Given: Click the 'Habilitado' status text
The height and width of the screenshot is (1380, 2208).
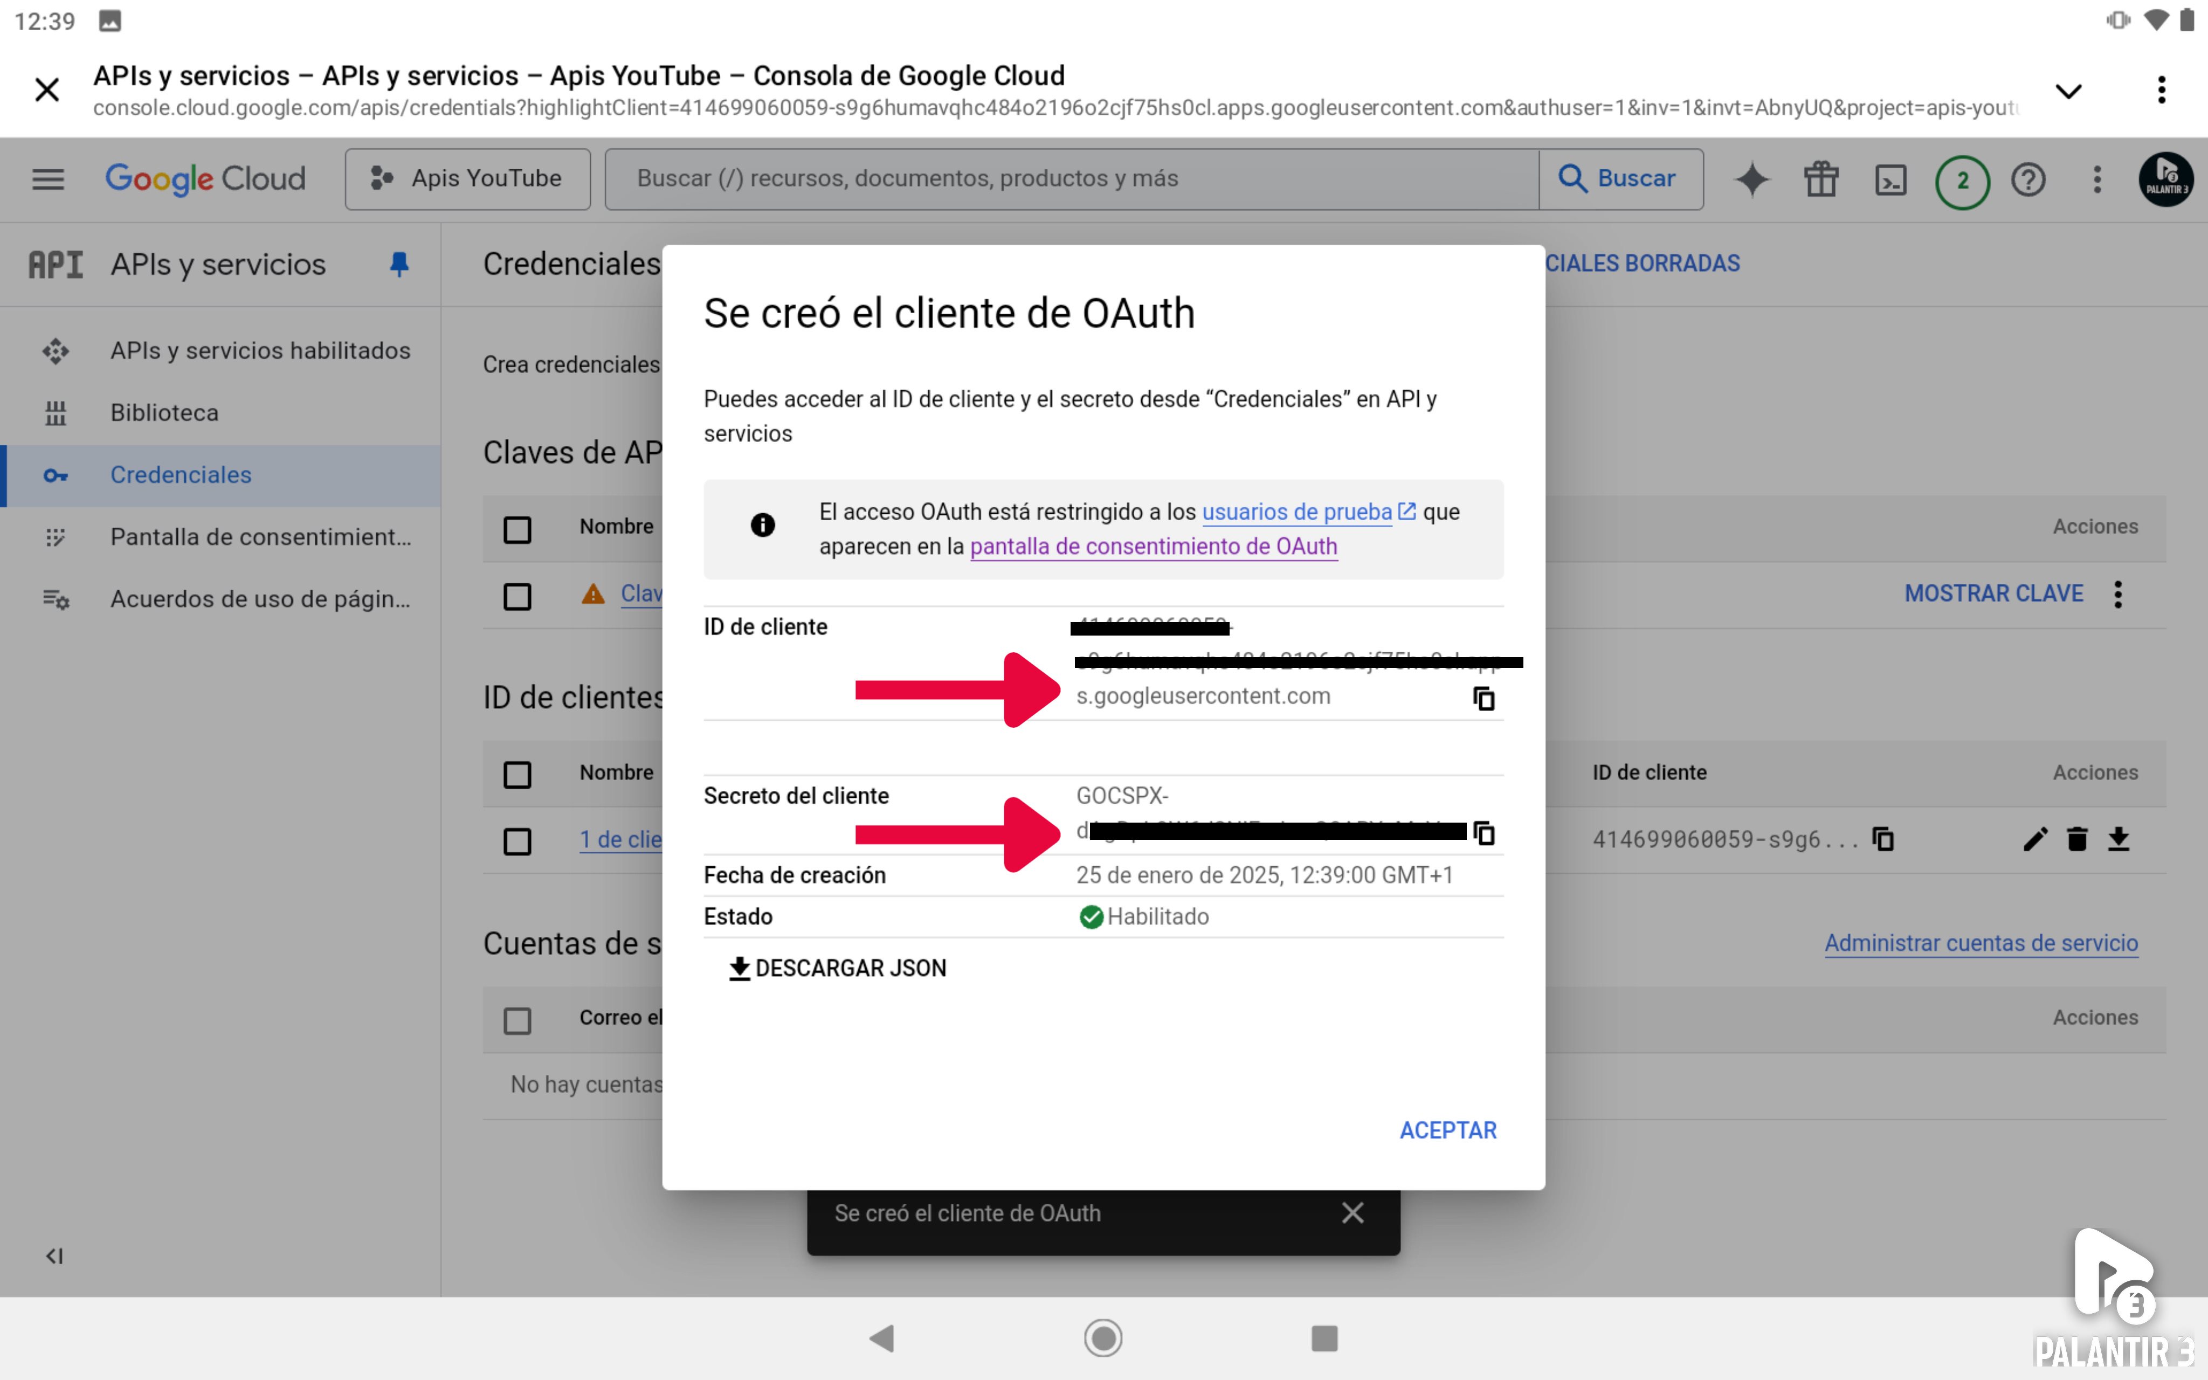Looking at the screenshot, I should point(1158,917).
